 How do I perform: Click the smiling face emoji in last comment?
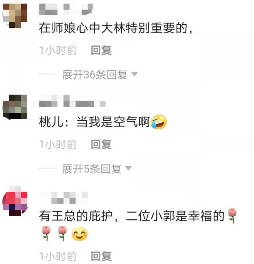click(x=79, y=234)
